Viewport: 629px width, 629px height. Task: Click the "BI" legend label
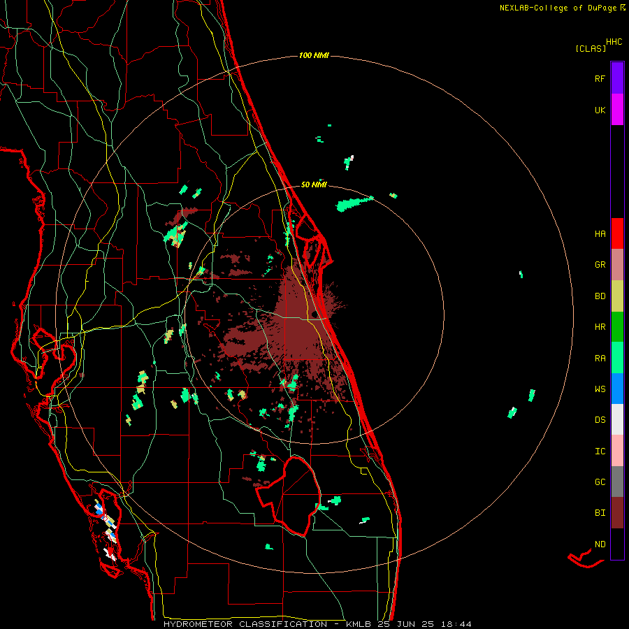tap(600, 513)
